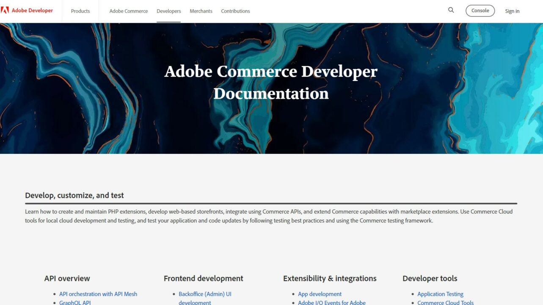
Task: Open Adobe I/O Events for Adobe link
Action: click(x=332, y=302)
